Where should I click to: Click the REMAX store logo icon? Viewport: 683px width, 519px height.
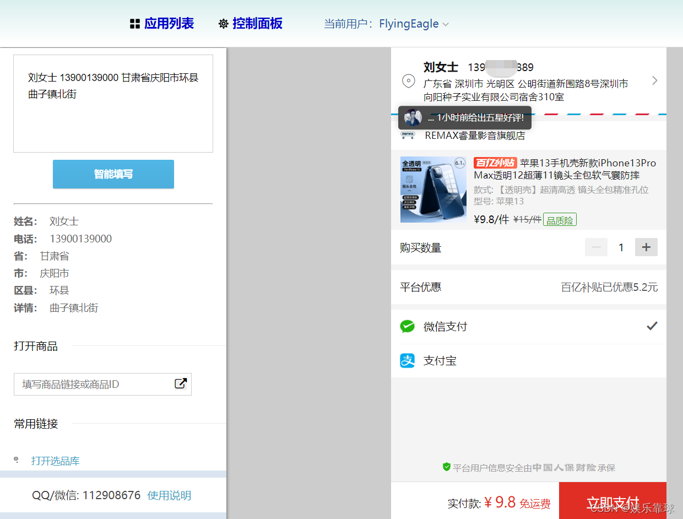point(408,135)
